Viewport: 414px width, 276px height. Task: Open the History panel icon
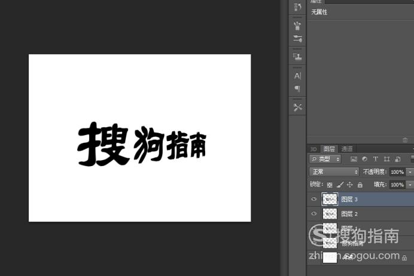click(x=297, y=7)
